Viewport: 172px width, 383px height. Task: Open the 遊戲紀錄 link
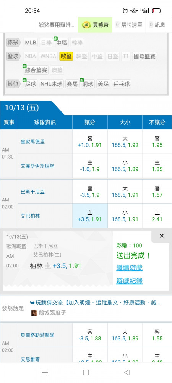click(x=129, y=281)
